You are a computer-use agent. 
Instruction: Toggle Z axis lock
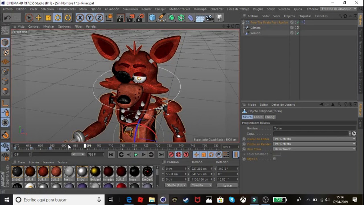click(x=99, y=18)
